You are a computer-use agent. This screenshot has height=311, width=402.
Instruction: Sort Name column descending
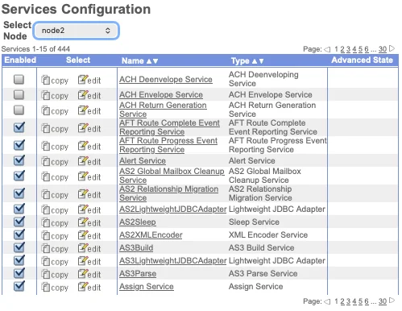155,61
